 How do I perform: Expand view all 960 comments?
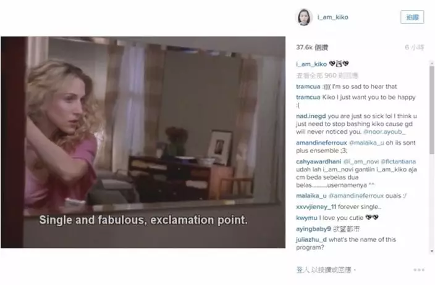327,75
